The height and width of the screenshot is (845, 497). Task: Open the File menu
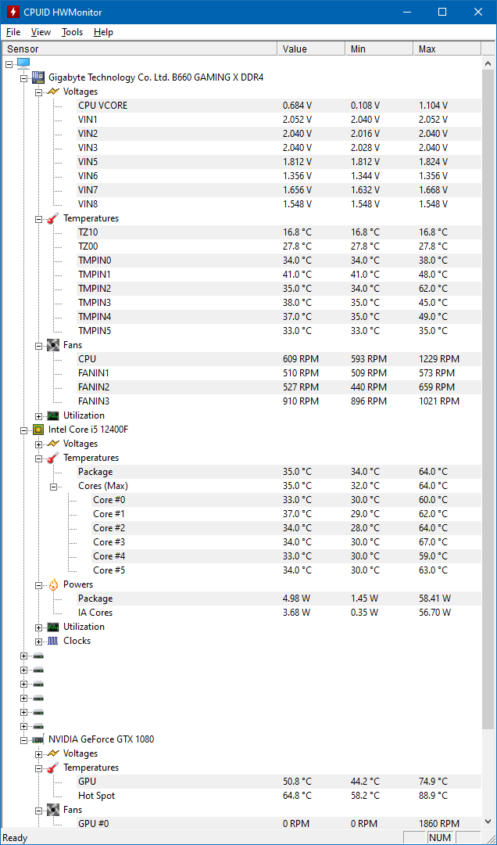(13, 32)
